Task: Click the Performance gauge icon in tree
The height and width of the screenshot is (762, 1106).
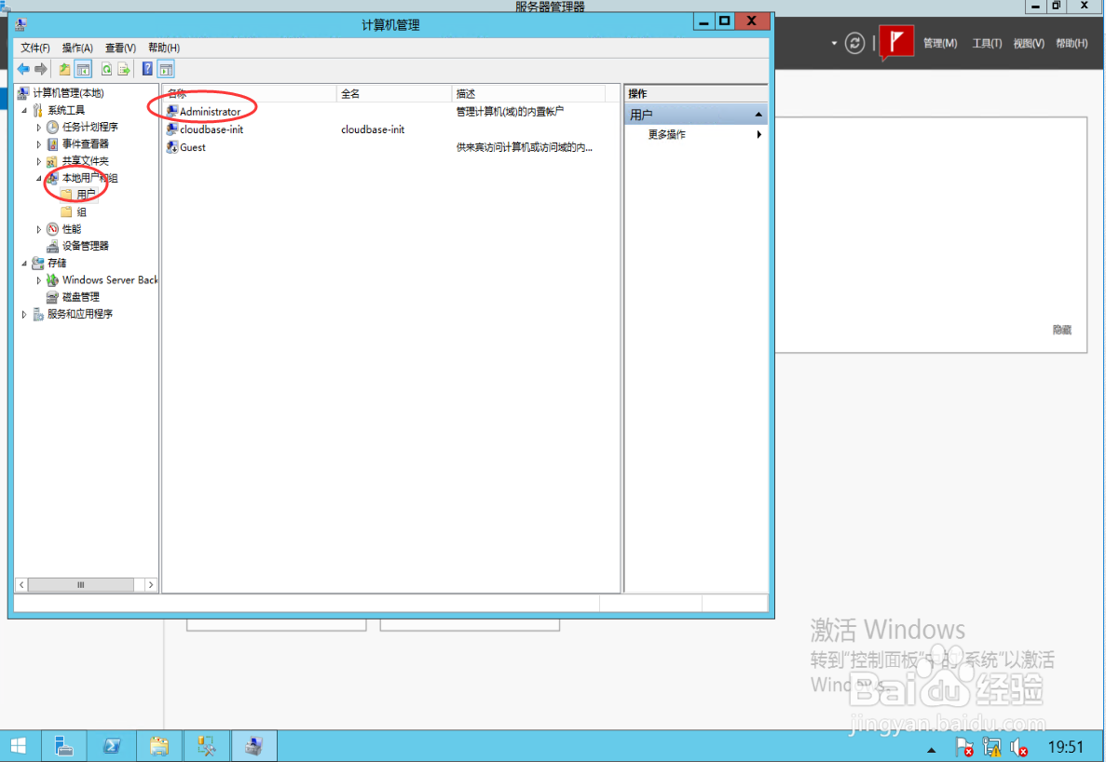Action: 53,229
